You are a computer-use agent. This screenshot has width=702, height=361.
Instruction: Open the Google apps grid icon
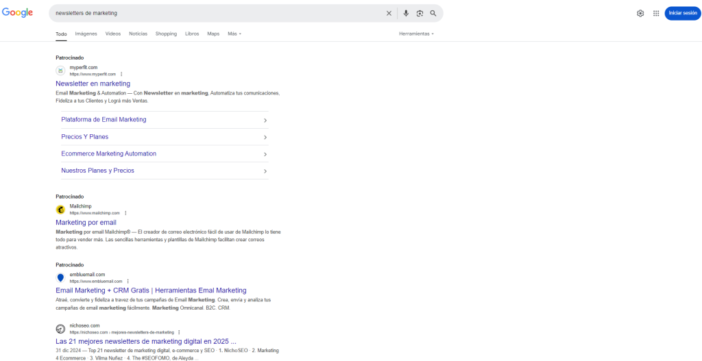(656, 13)
